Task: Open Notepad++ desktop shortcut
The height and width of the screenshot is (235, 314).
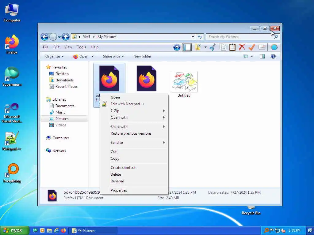Action: [x=12, y=141]
